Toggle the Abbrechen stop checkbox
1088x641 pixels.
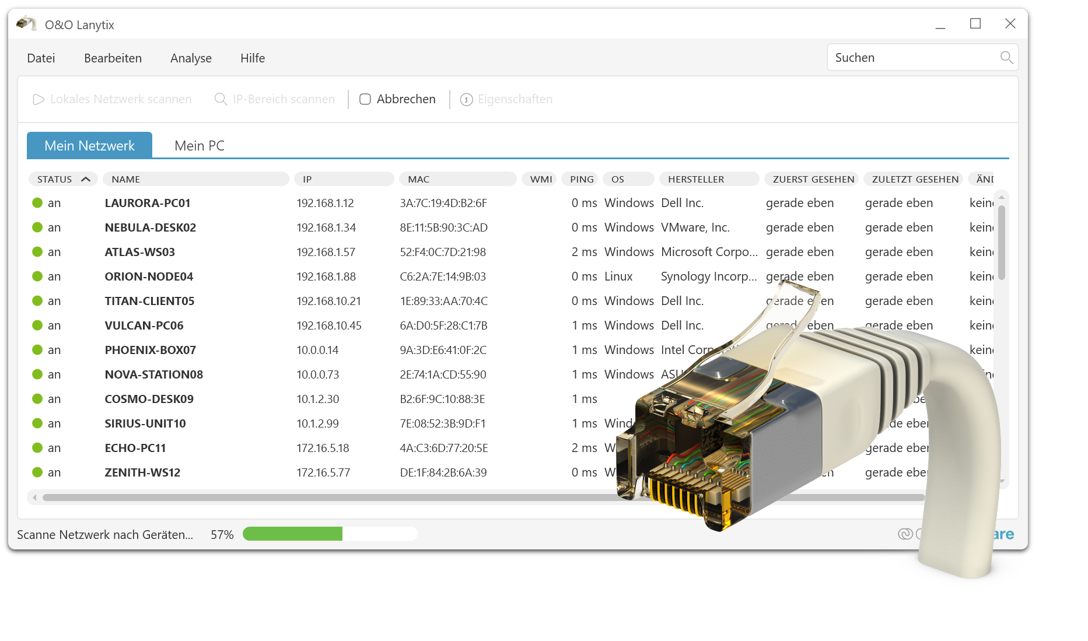[x=365, y=99]
